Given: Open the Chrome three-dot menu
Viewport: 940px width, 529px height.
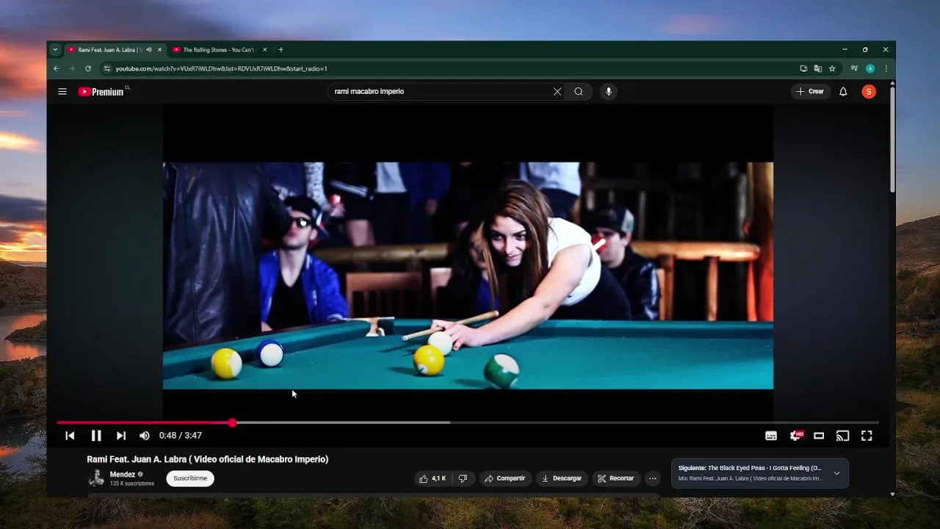Looking at the screenshot, I should (886, 68).
